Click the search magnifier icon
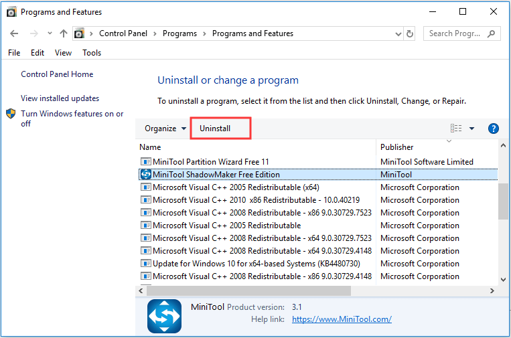 (491, 33)
